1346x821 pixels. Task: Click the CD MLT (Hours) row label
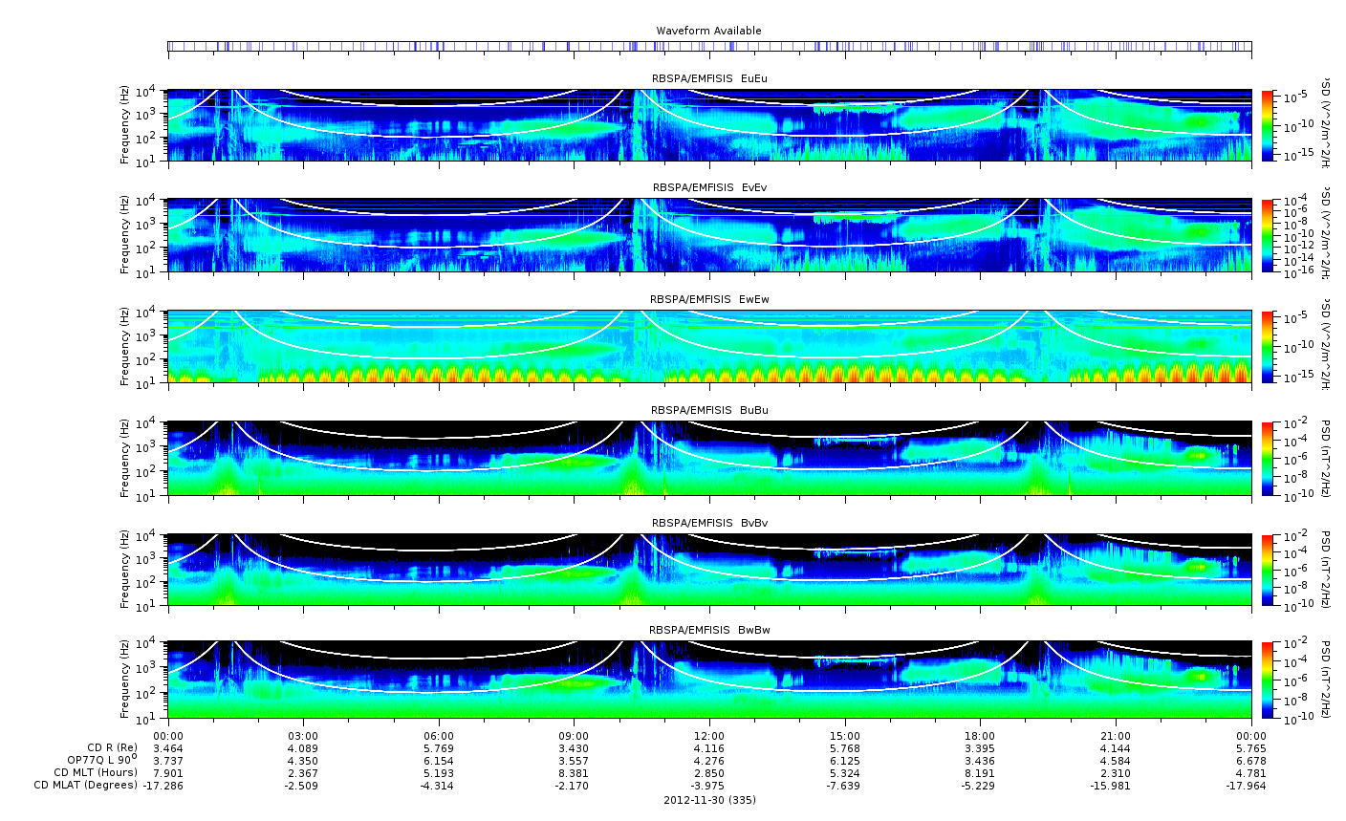tap(96, 772)
